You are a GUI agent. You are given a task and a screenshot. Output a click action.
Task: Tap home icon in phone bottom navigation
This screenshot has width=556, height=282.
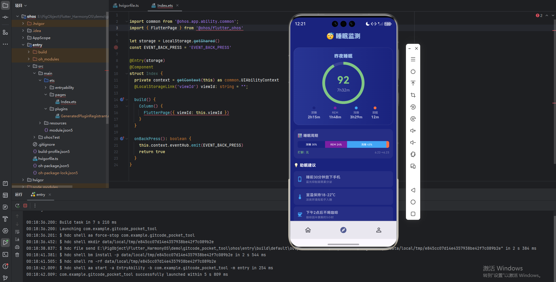click(x=308, y=230)
